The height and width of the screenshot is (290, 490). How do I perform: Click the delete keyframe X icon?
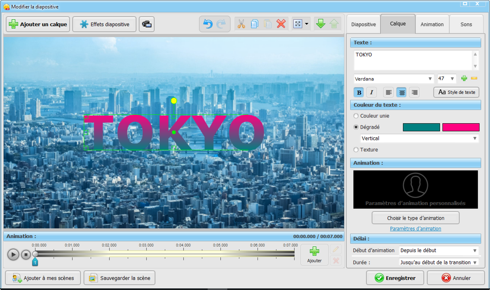pyautogui.click(x=336, y=260)
